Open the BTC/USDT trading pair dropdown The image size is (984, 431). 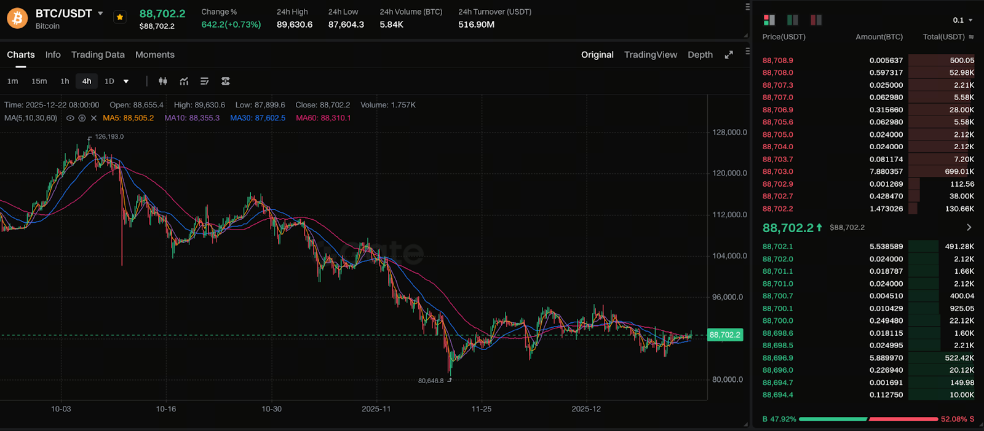tap(100, 14)
